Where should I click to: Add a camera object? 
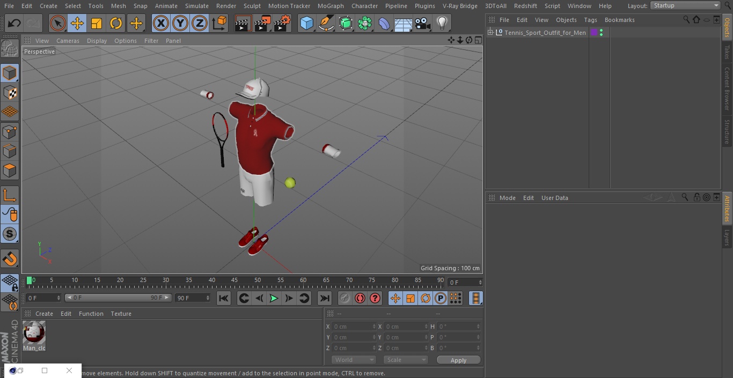(423, 23)
